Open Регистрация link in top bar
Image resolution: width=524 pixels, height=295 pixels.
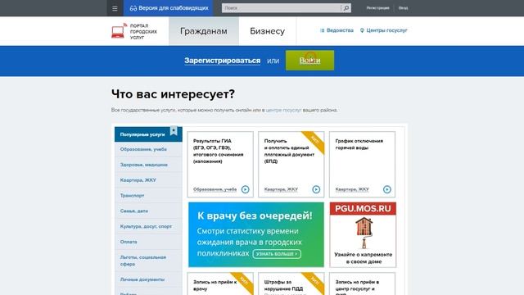coord(377,8)
